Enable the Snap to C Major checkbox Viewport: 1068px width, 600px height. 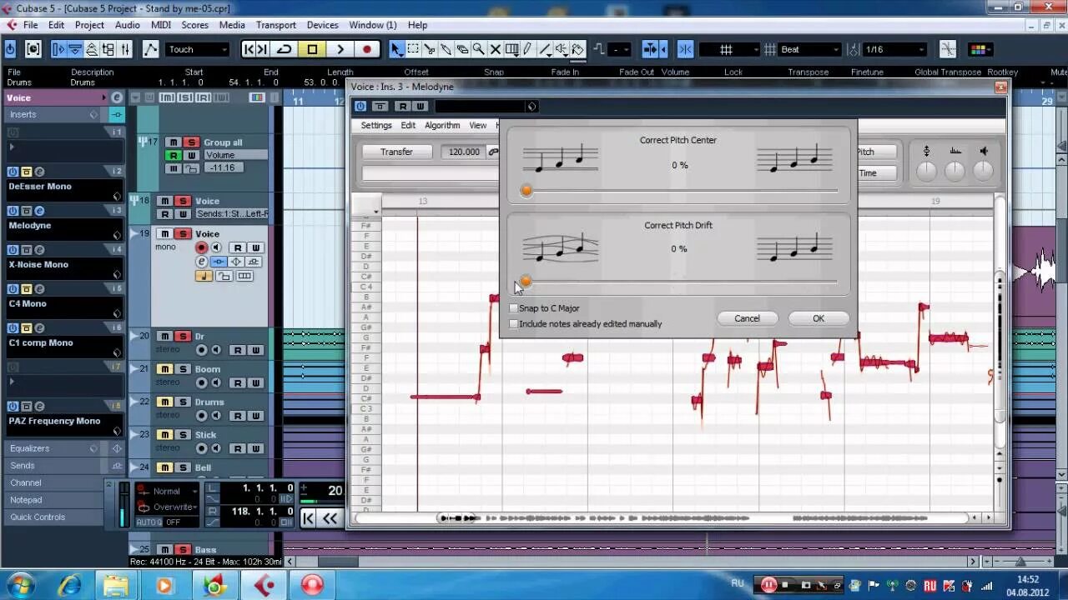(514, 307)
